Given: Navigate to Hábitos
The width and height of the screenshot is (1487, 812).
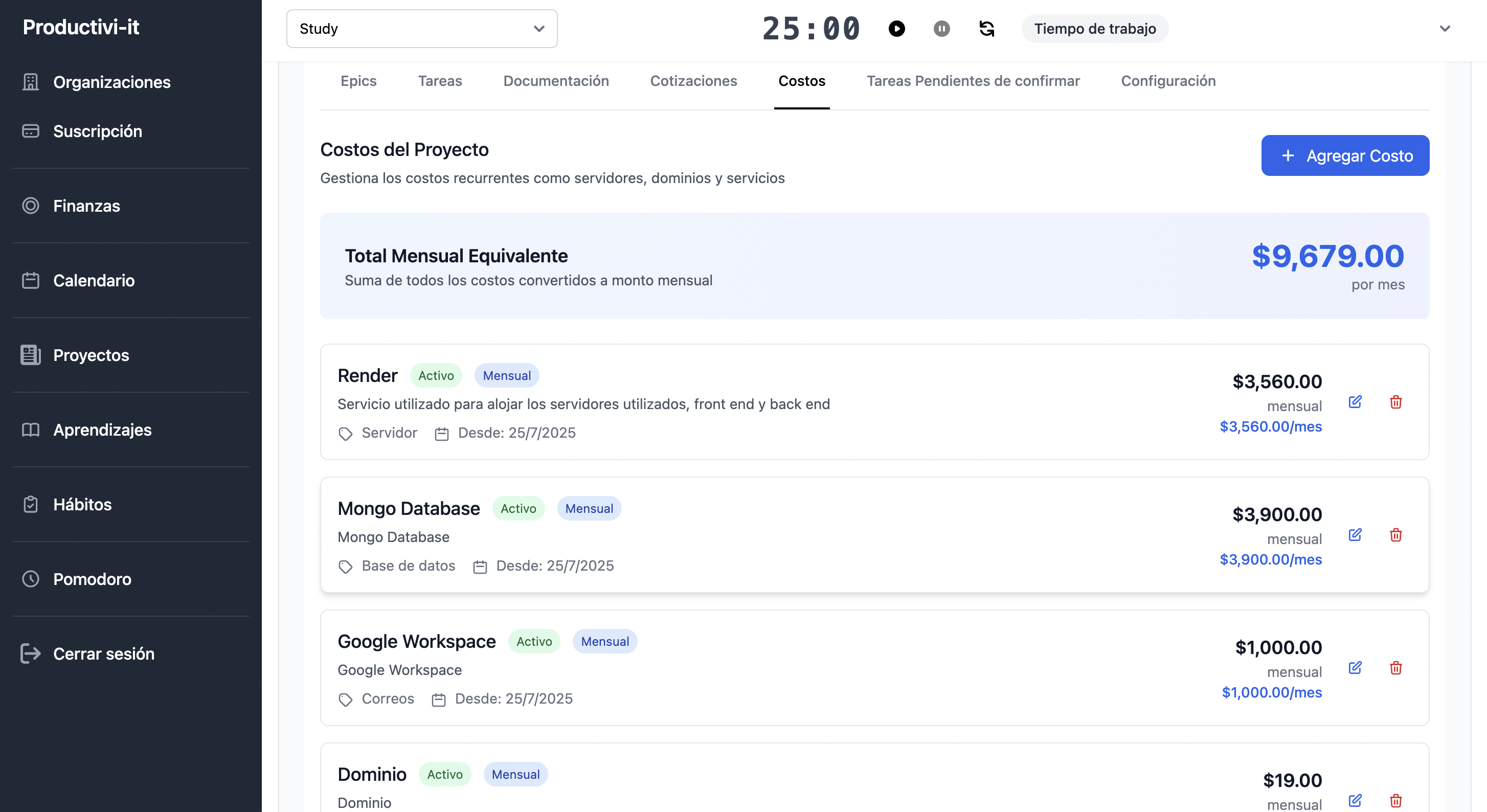Looking at the screenshot, I should pos(82,504).
